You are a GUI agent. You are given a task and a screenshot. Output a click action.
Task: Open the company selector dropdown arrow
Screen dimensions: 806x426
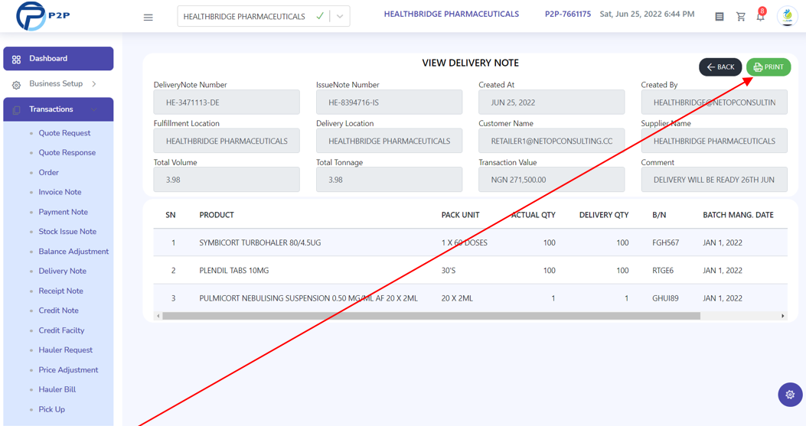(340, 16)
